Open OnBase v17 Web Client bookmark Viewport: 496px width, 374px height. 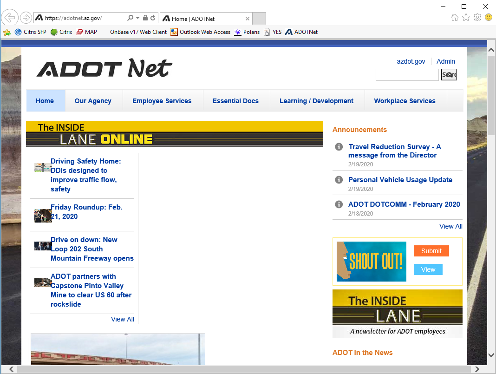138,32
